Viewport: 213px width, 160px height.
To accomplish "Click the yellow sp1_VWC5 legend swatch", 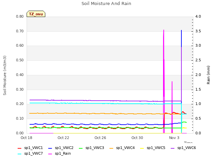I will click(142, 148).
